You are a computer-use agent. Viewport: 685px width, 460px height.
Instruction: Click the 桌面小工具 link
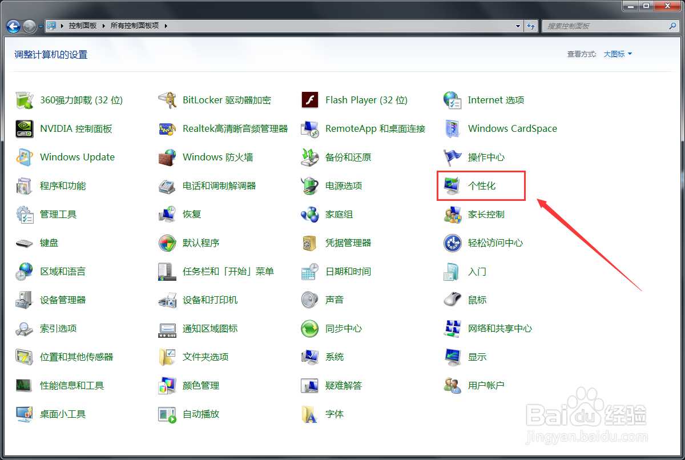click(63, 414)
